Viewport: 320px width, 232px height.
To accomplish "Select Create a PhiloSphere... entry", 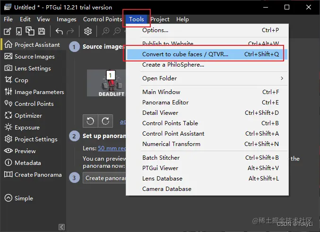I will coord(207,65).
